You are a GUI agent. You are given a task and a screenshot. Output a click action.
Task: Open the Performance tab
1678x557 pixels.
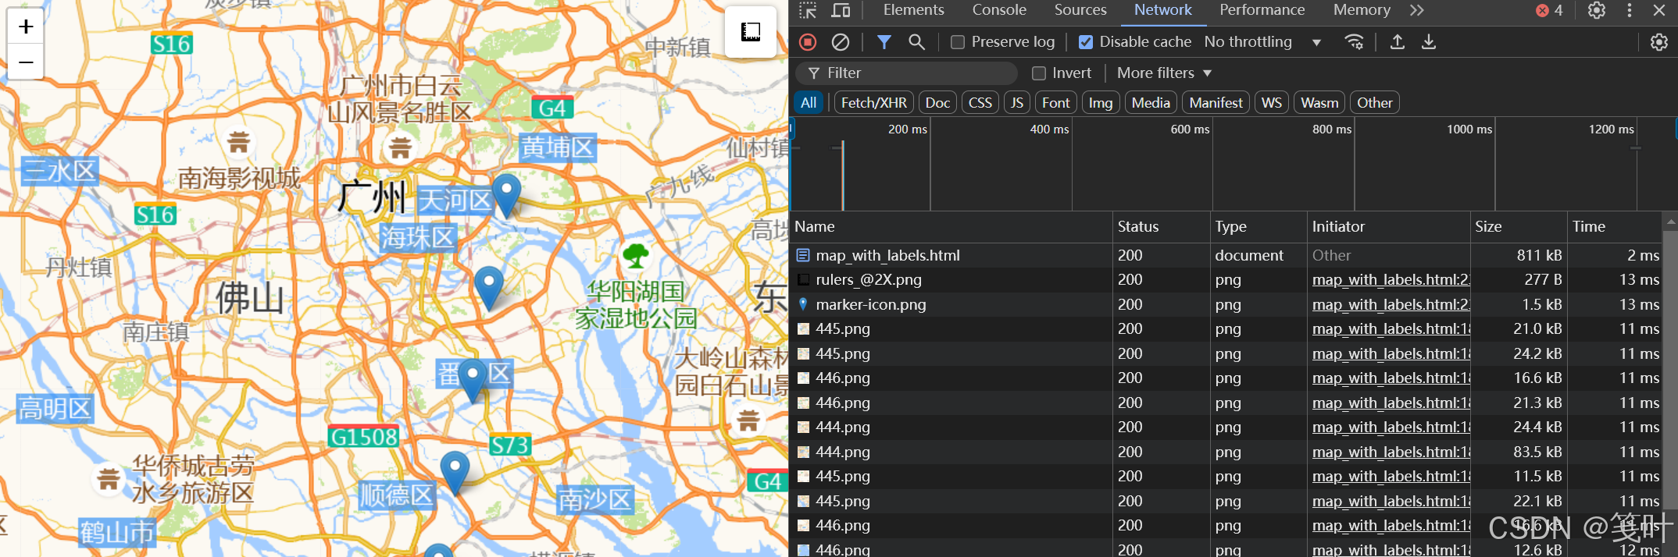pos(1262,10)
